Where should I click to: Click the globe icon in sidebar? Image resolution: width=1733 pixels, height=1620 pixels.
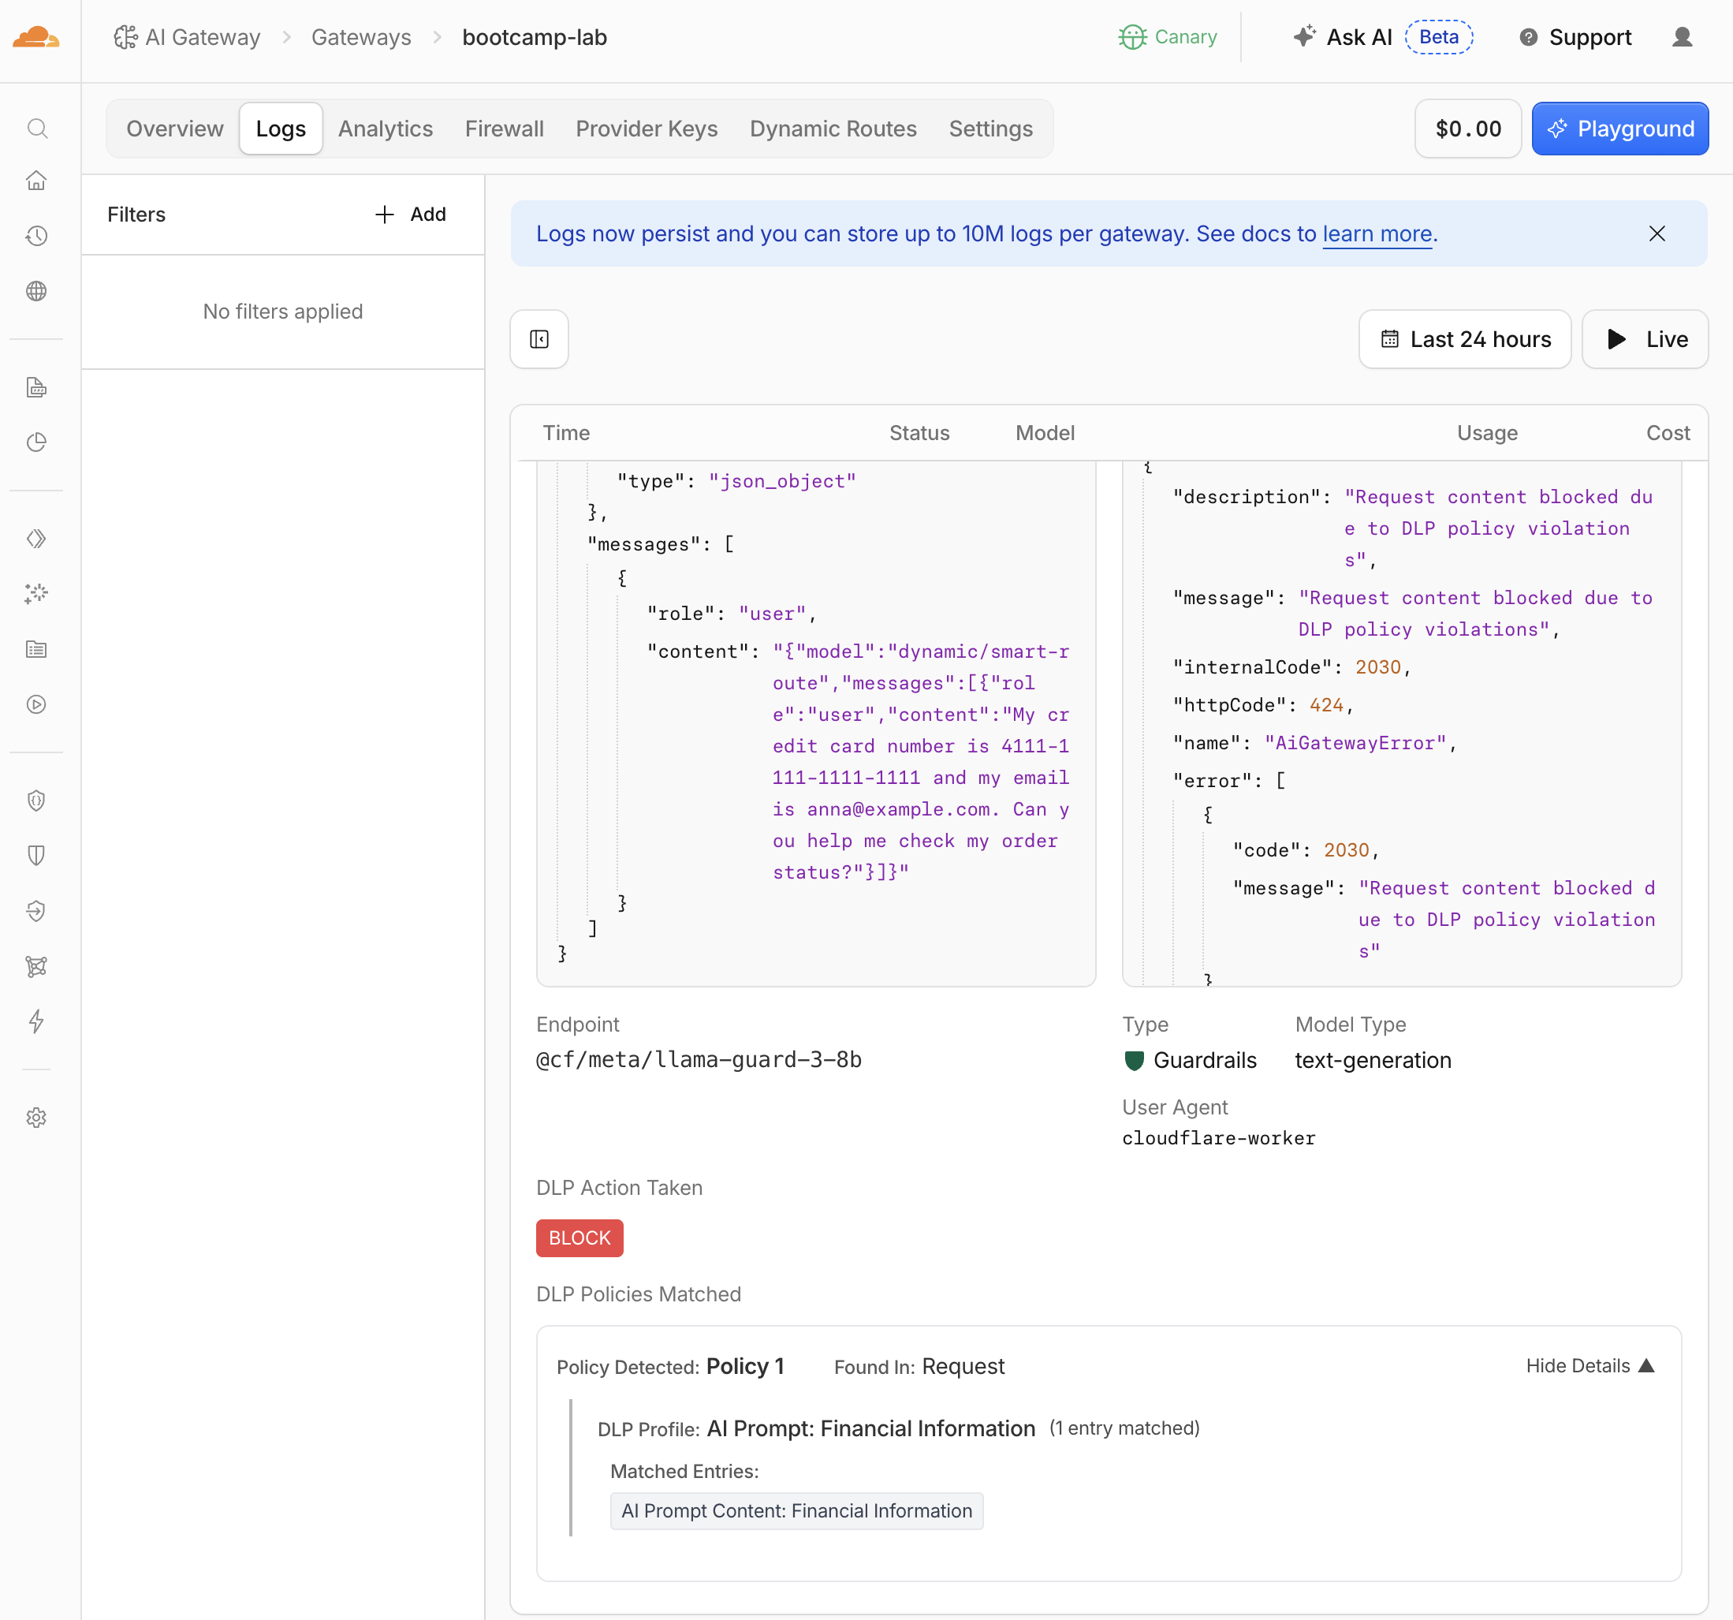36,291
